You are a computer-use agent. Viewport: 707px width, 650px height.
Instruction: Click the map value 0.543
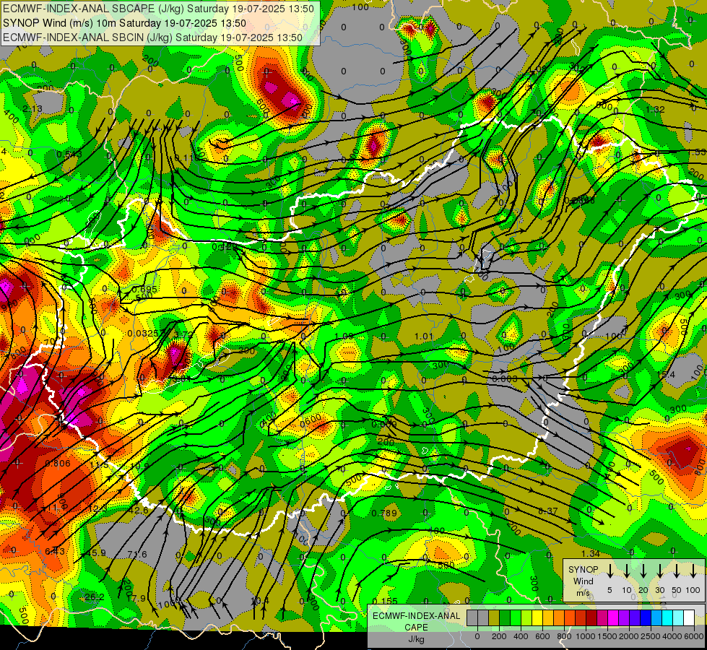tap(69, 155)
